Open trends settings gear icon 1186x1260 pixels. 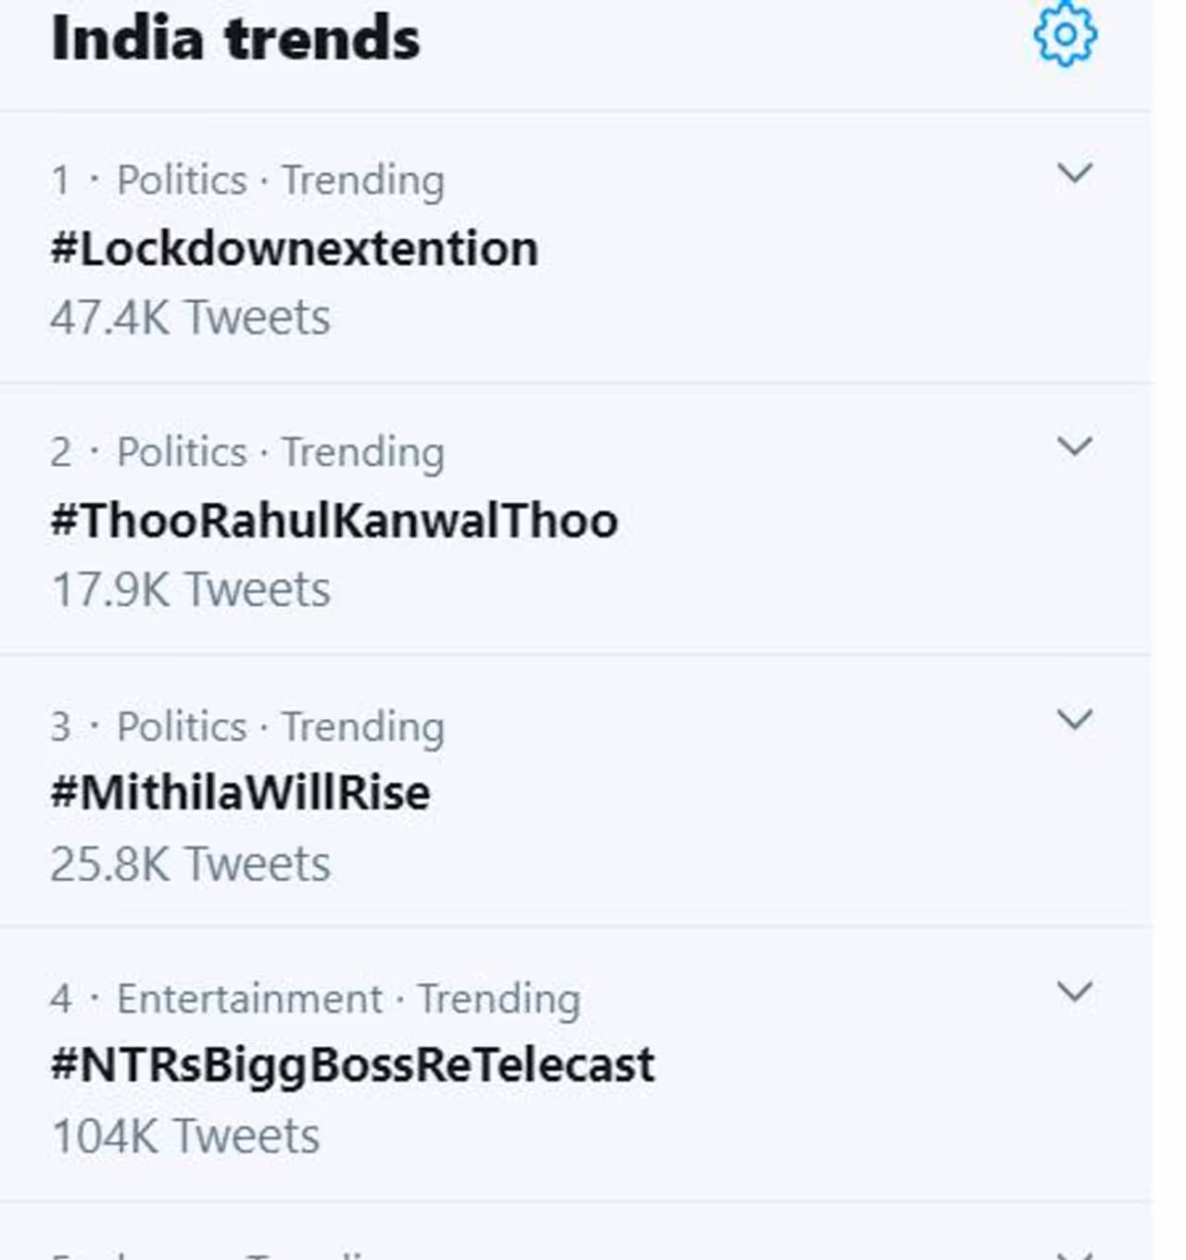coord(1065,34)
